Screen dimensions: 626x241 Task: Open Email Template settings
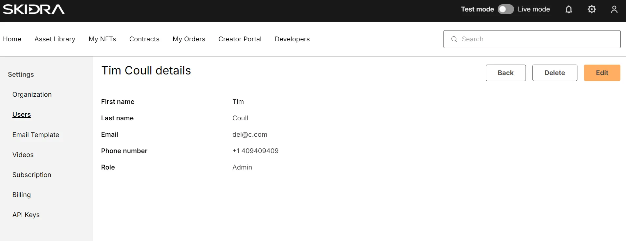pos(36,135)
